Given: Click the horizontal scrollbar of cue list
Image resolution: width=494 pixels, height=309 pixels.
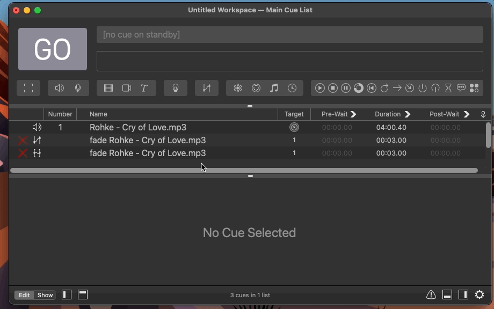Looking at the screenshot, I should [244, 170].
